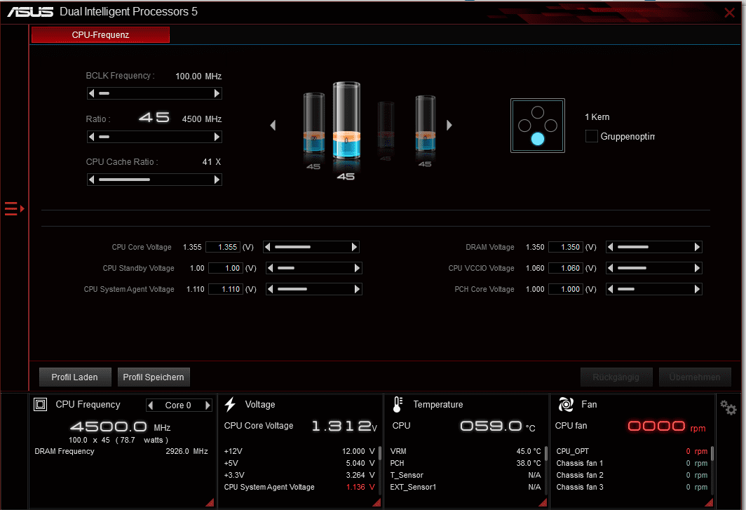Screen dimensions: 746x510
Task: Decrease CPU Standby Voltage with left arrow
Action: click(270, 268)
